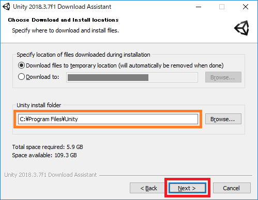Click the grayed-out maximize window button
The height and width of the screenshot is (200, 258).
(x=222, y=7)
